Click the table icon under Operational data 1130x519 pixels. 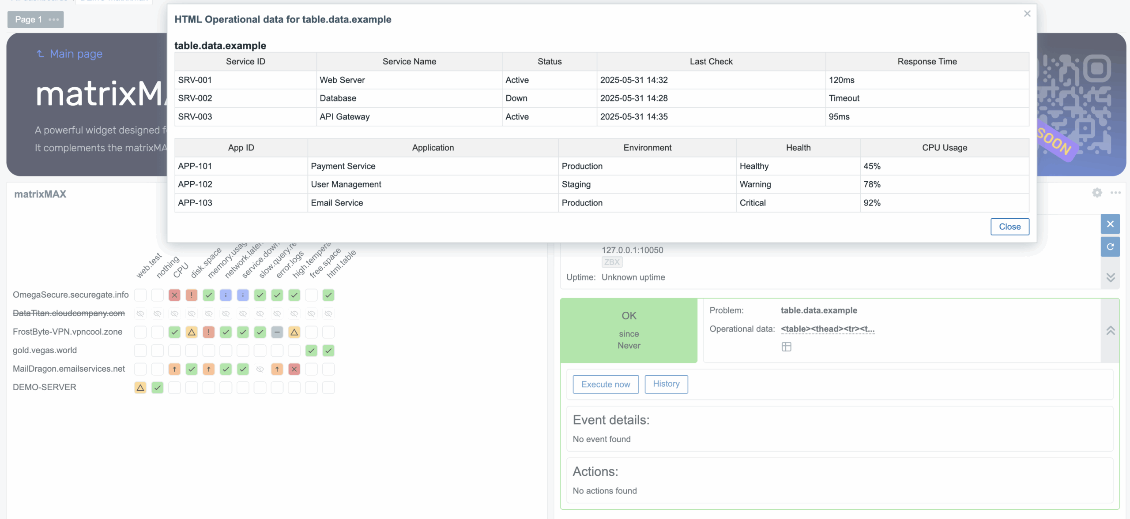786,347
